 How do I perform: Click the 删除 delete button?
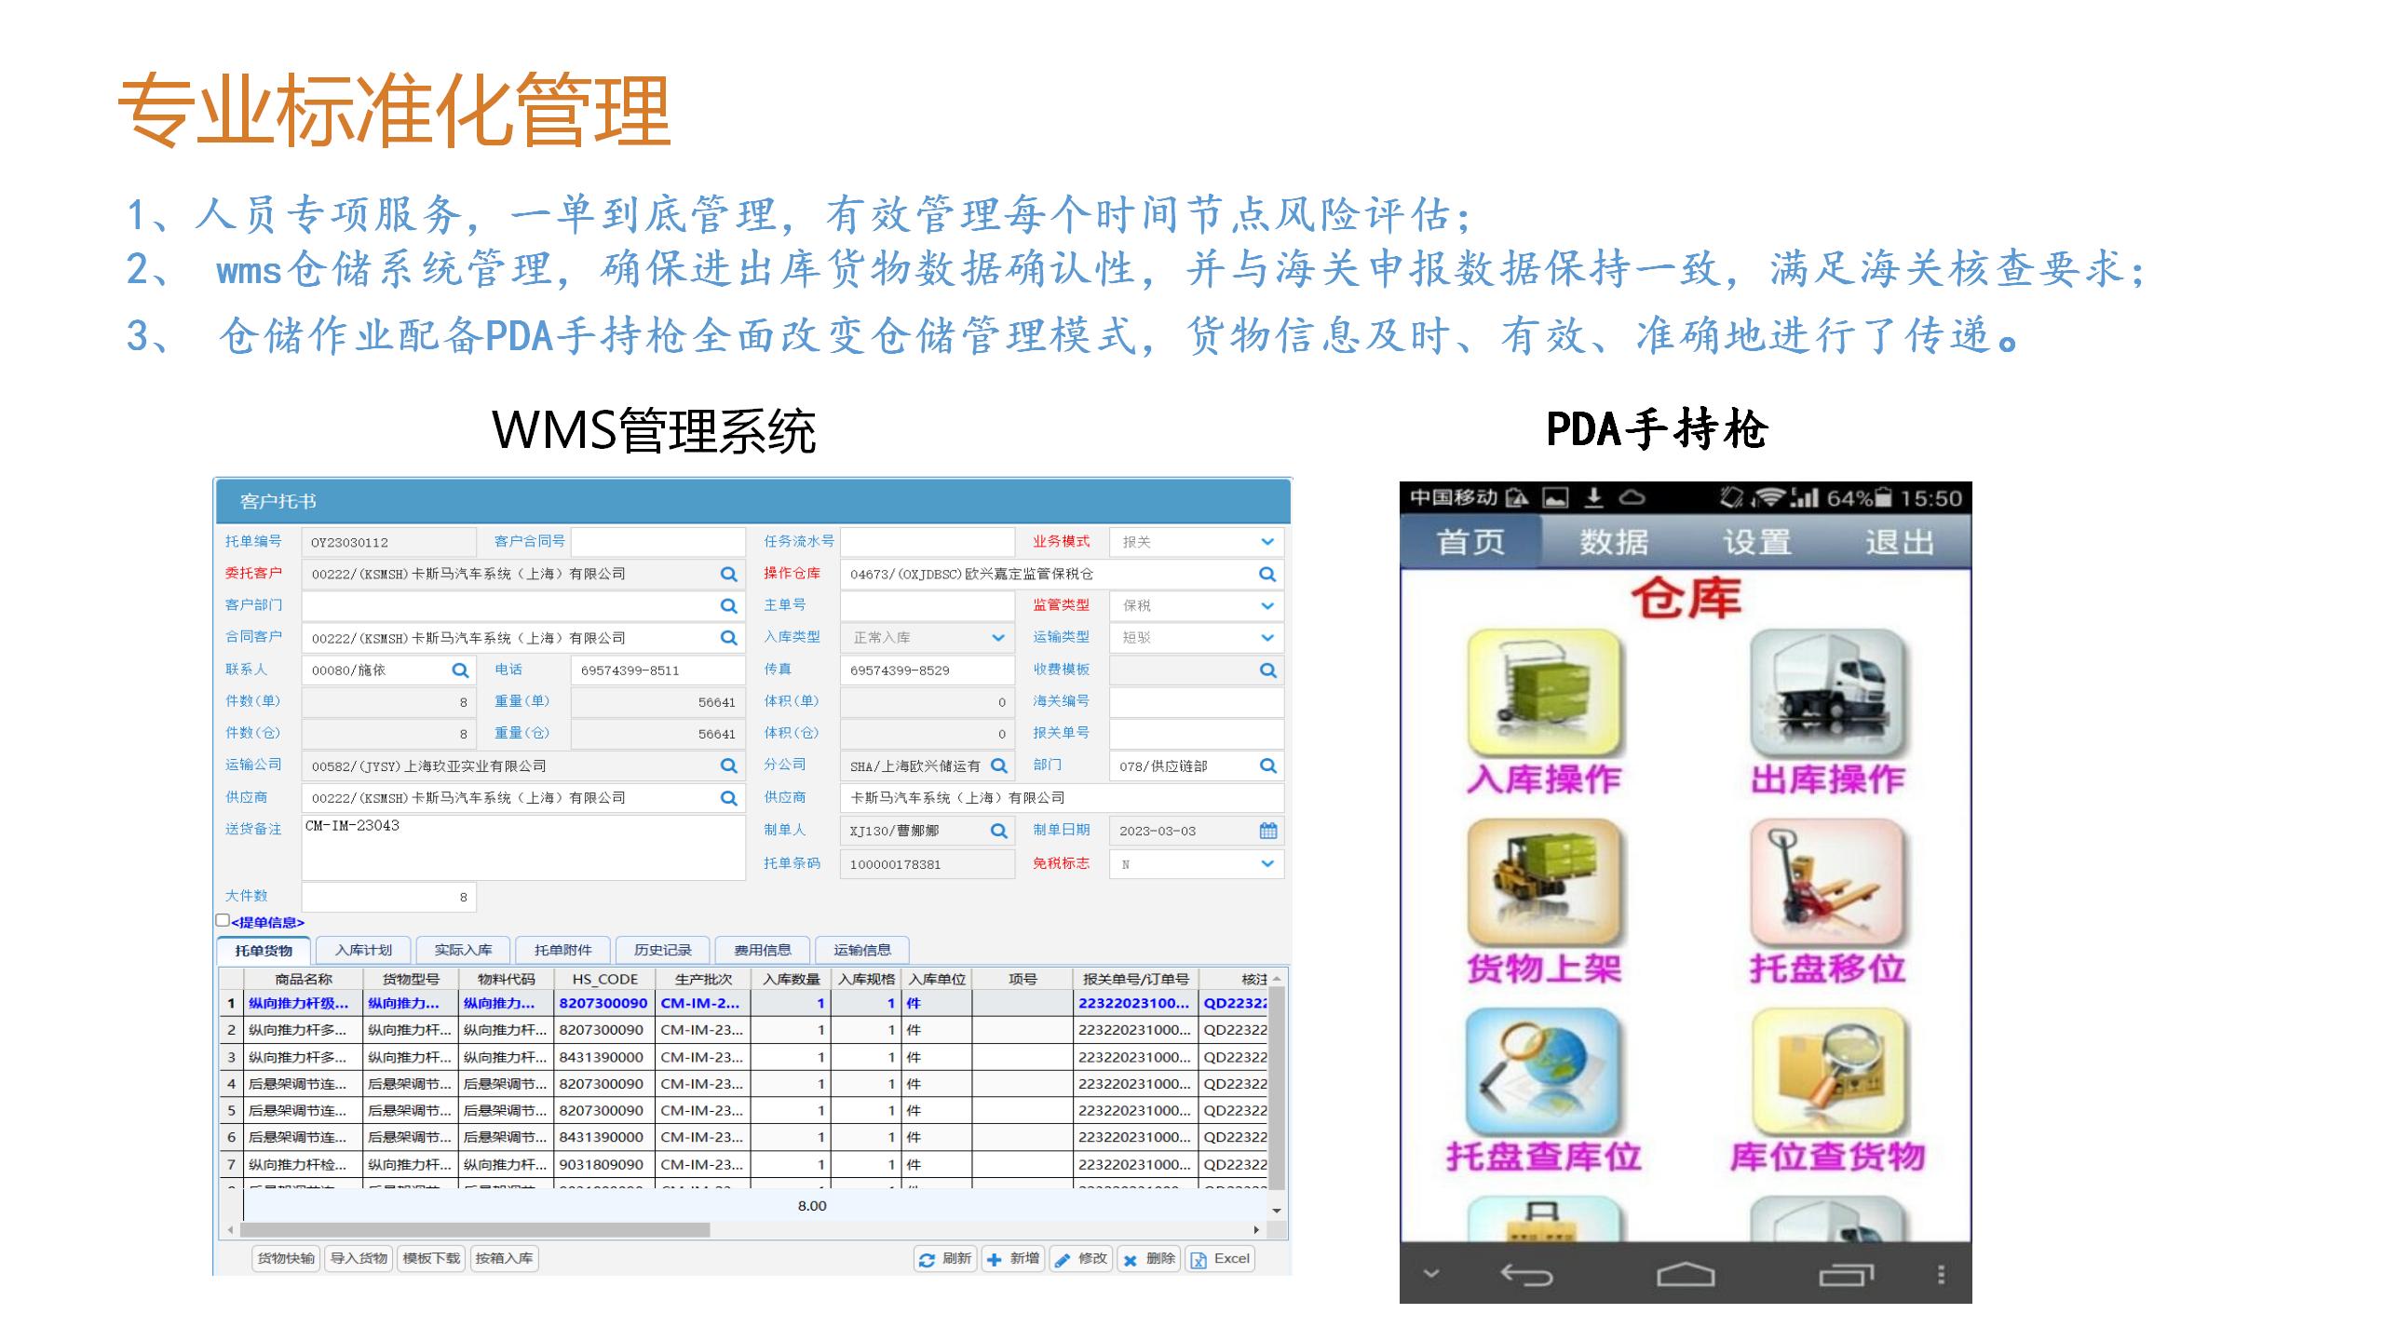point(1148,1259)
